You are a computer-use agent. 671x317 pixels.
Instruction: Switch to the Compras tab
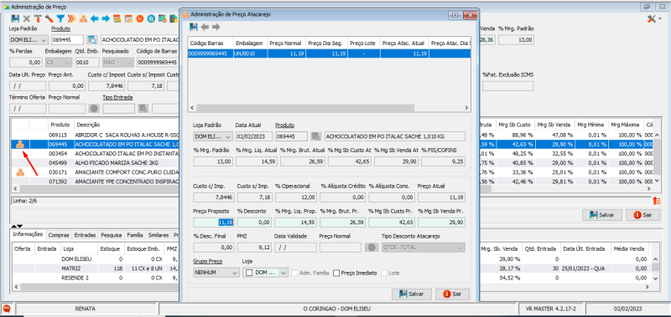tap(59, 235)
